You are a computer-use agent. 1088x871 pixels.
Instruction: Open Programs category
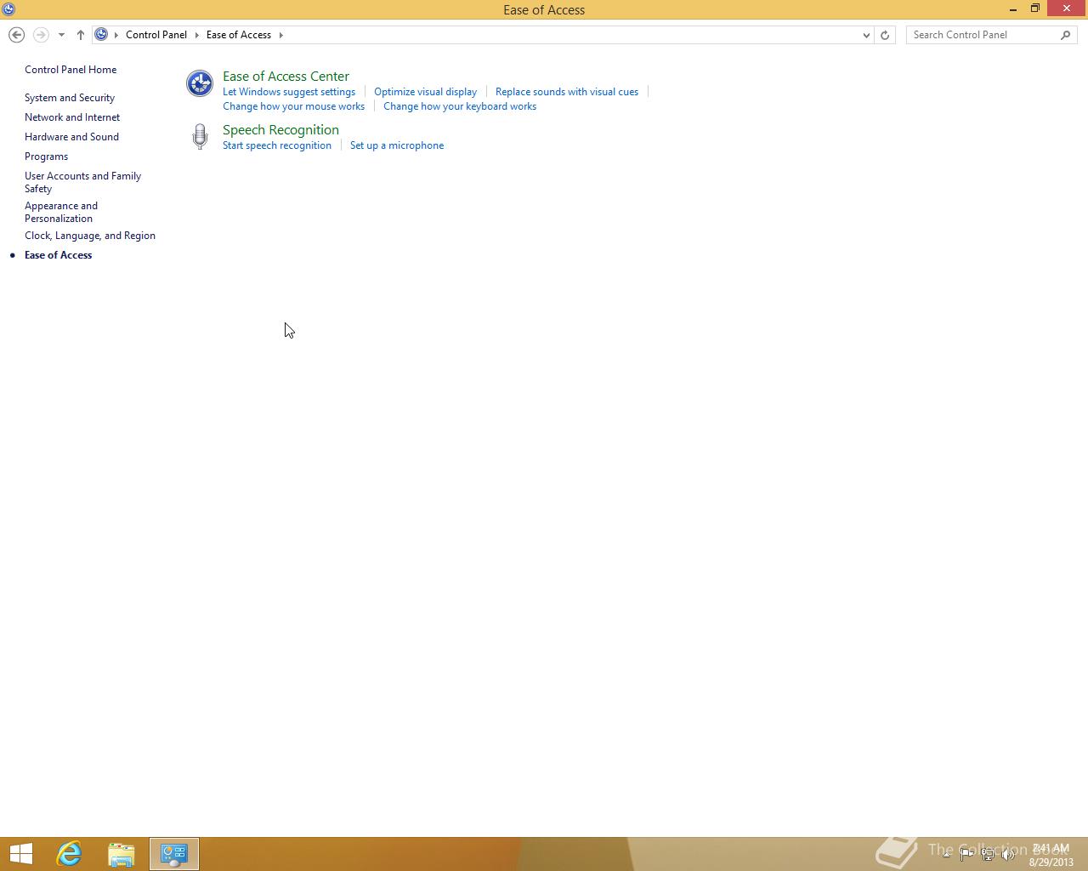click(x=46, y=157)
